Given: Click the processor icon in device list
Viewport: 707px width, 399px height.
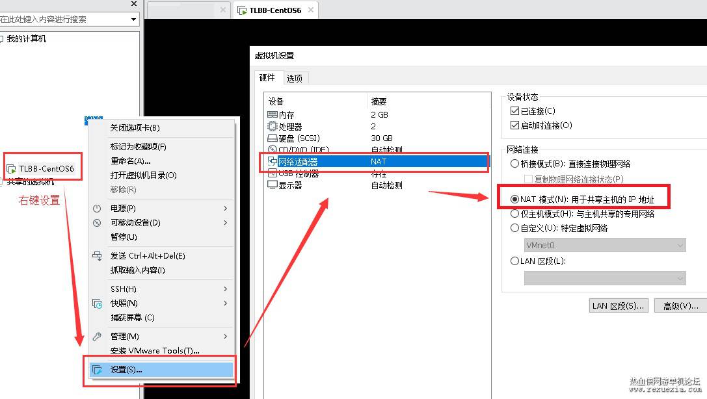Looking at the screenshot, I should tap(273, 126).
